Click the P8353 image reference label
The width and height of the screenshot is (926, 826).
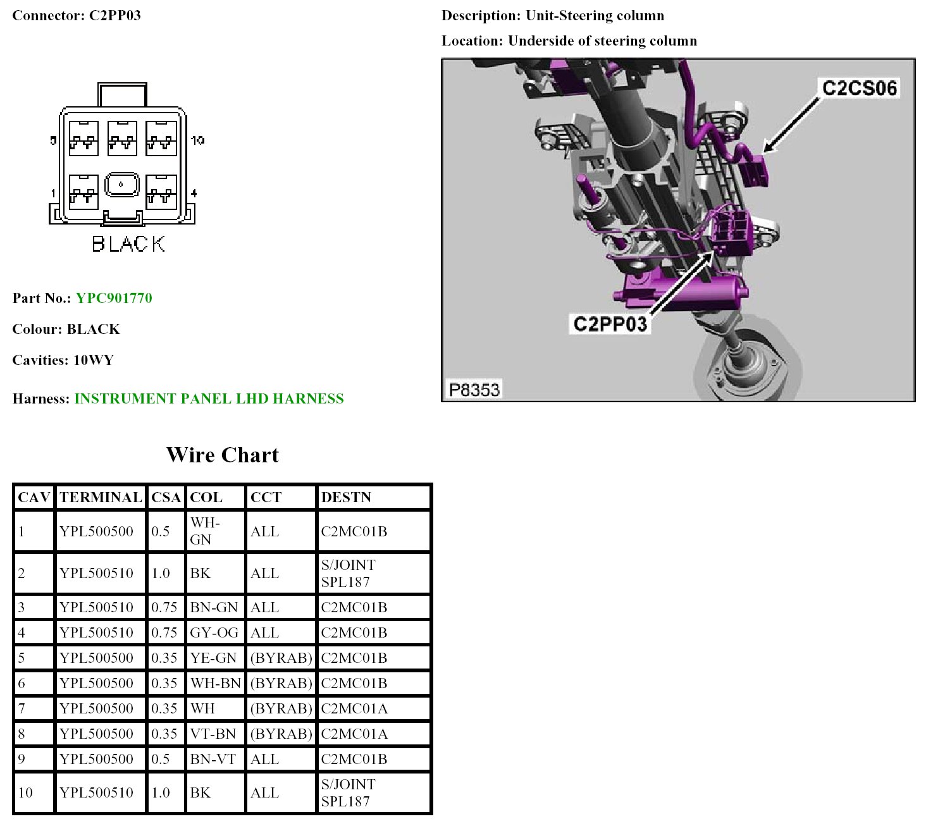[x=474, y=389]
